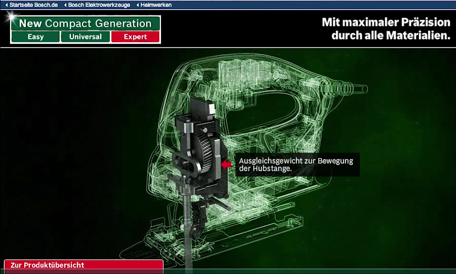The height and width of the screenshot is (274, 456).
Task: Click the arrow icon before Heimwerken
Action: point(138,5)
